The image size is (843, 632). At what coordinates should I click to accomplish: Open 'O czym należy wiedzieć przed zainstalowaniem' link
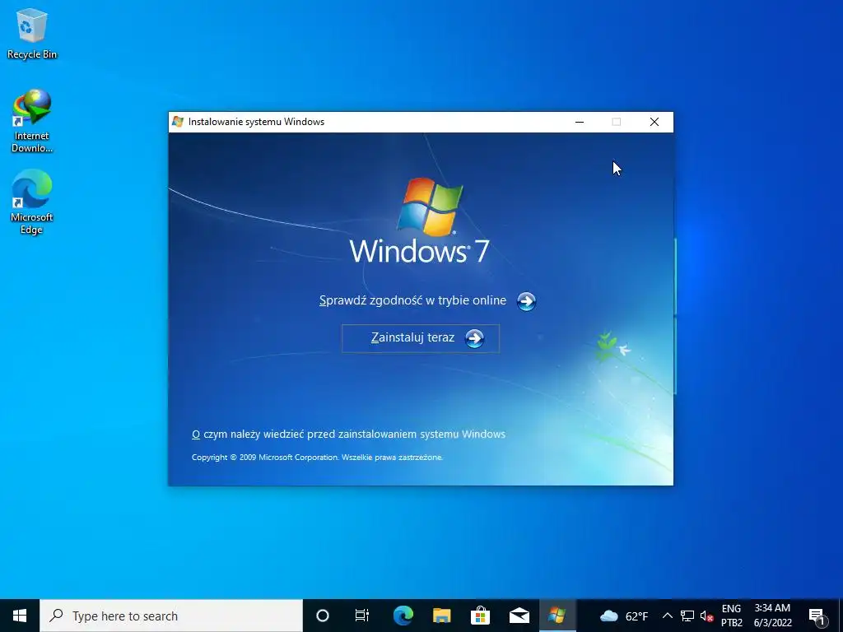pyautogui.click(x=348, y=434)
